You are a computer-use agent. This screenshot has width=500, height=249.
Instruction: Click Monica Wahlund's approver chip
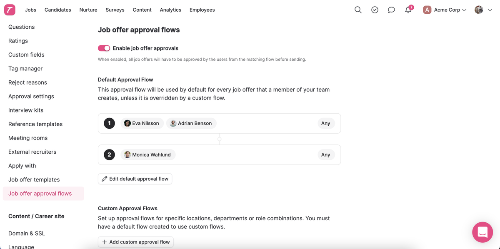(x=148, y=154)
